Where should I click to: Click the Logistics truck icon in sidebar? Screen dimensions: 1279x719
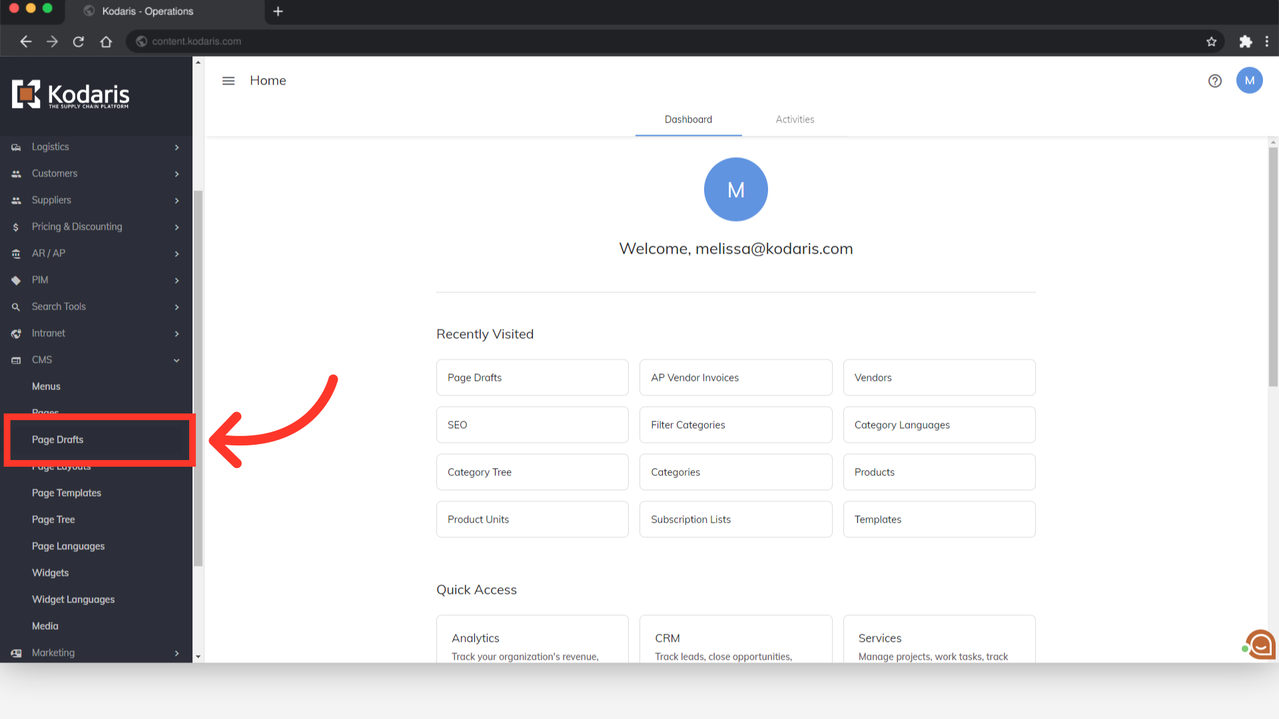click(16, 147)
